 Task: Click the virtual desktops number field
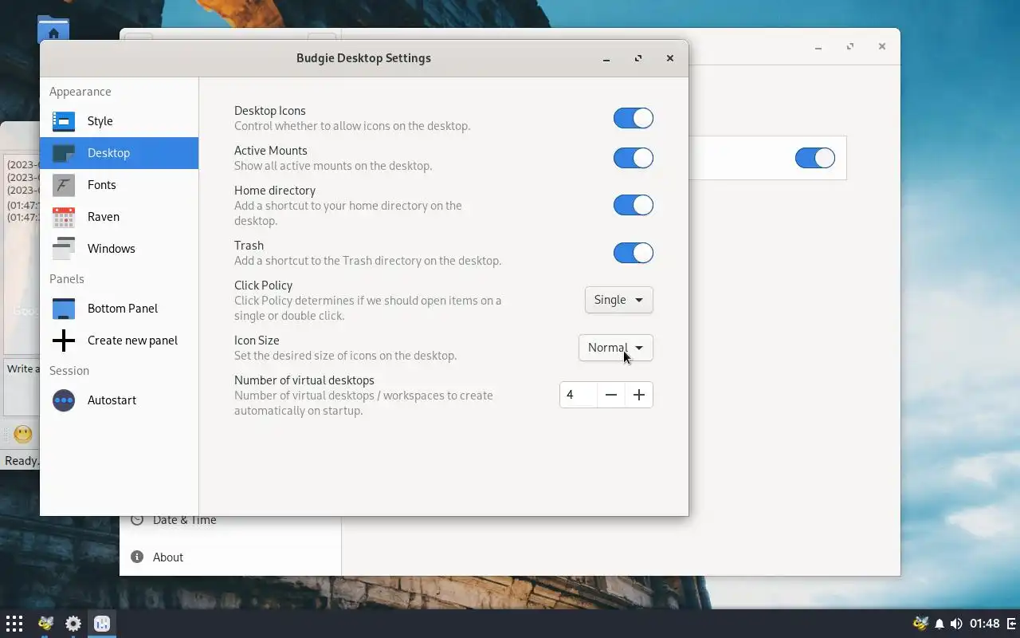click(x=579, y=395)
